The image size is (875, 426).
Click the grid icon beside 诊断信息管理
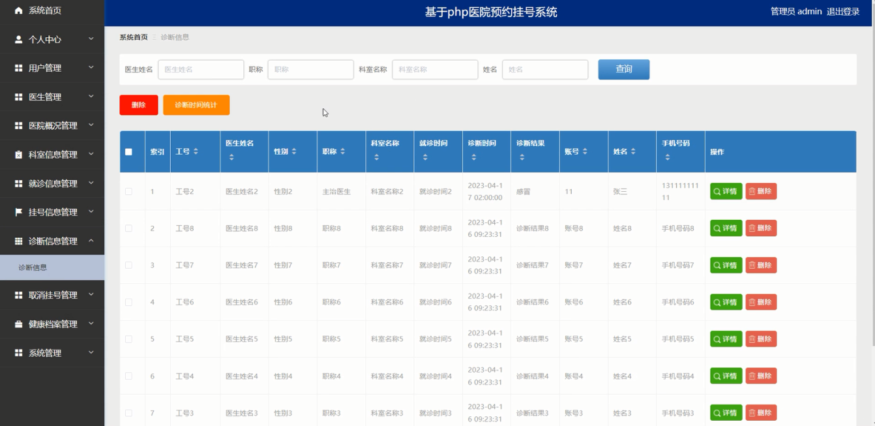click(18, 241)
